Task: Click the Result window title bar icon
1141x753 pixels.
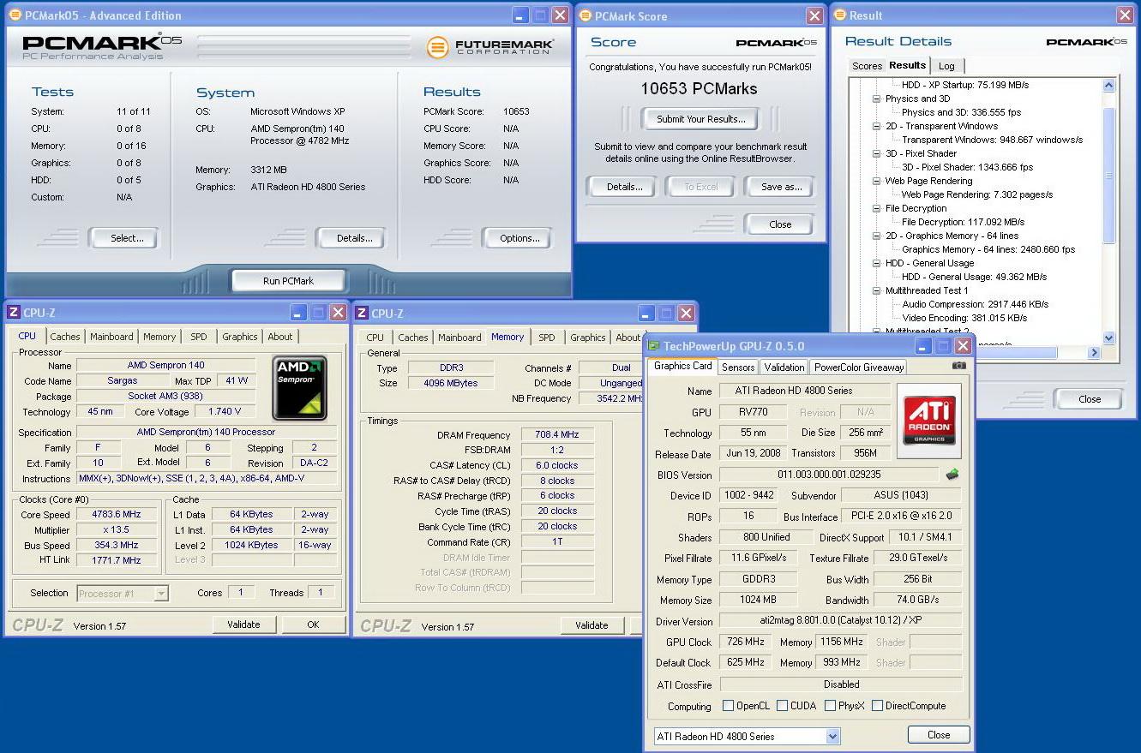Action: [x=839, y=15]
